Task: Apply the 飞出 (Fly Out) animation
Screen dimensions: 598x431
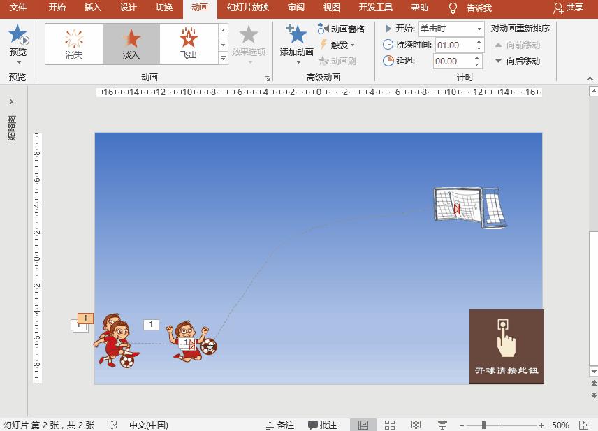Action: (x=187, y=42)
